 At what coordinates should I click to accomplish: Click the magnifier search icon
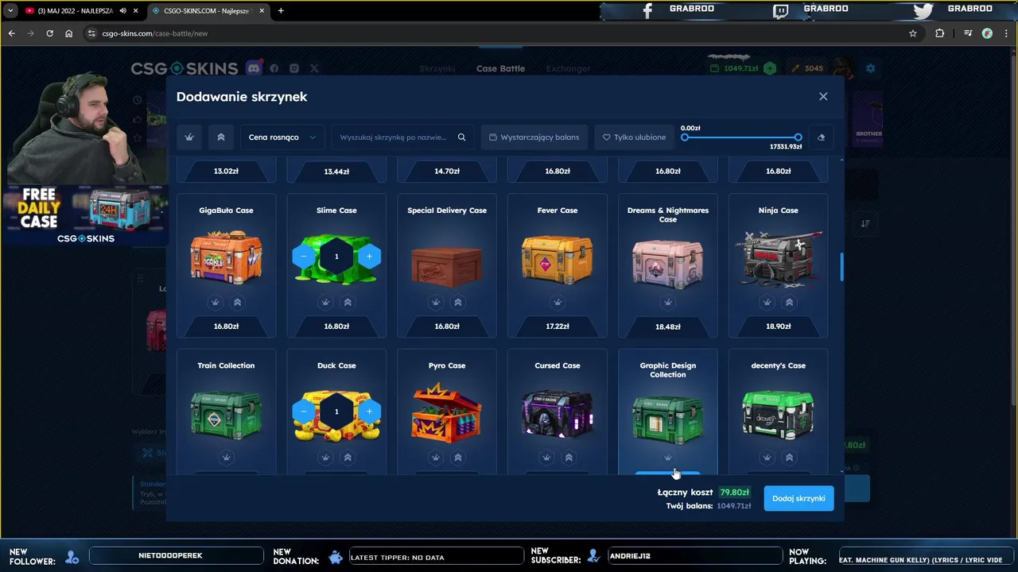click(461, 137)
